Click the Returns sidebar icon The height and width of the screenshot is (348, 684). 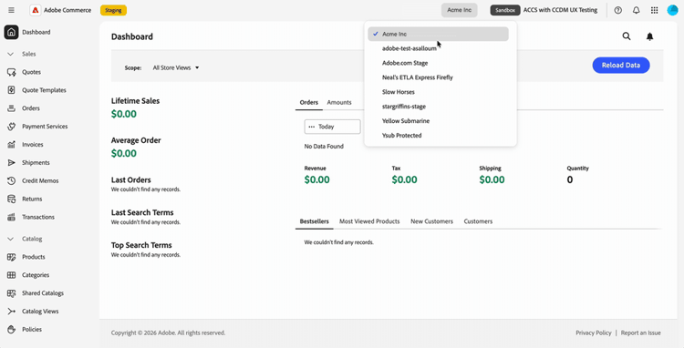[11, 199]
